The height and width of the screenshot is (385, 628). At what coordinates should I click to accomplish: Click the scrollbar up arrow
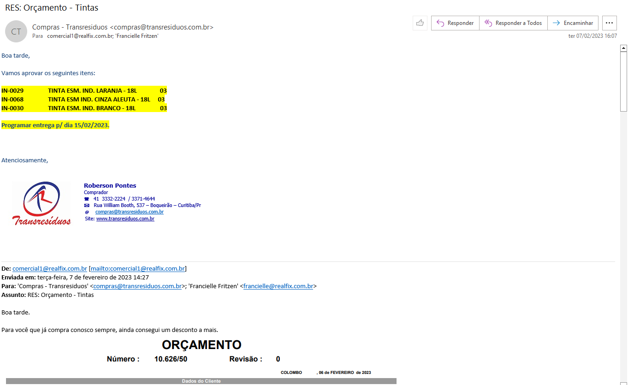[623, 48]
